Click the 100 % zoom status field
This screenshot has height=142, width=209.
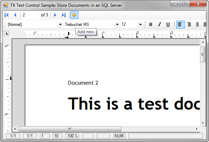point(72,136)
